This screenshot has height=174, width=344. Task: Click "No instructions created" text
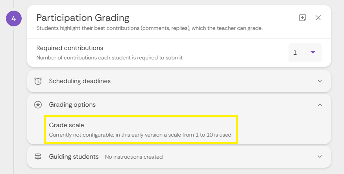point(134,157)
